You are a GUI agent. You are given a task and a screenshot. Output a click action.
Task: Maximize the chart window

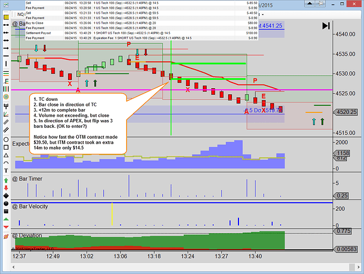tap(342, 4)
